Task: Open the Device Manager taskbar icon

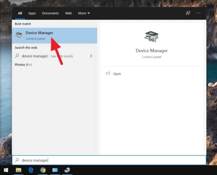Action: click(67, 170)
